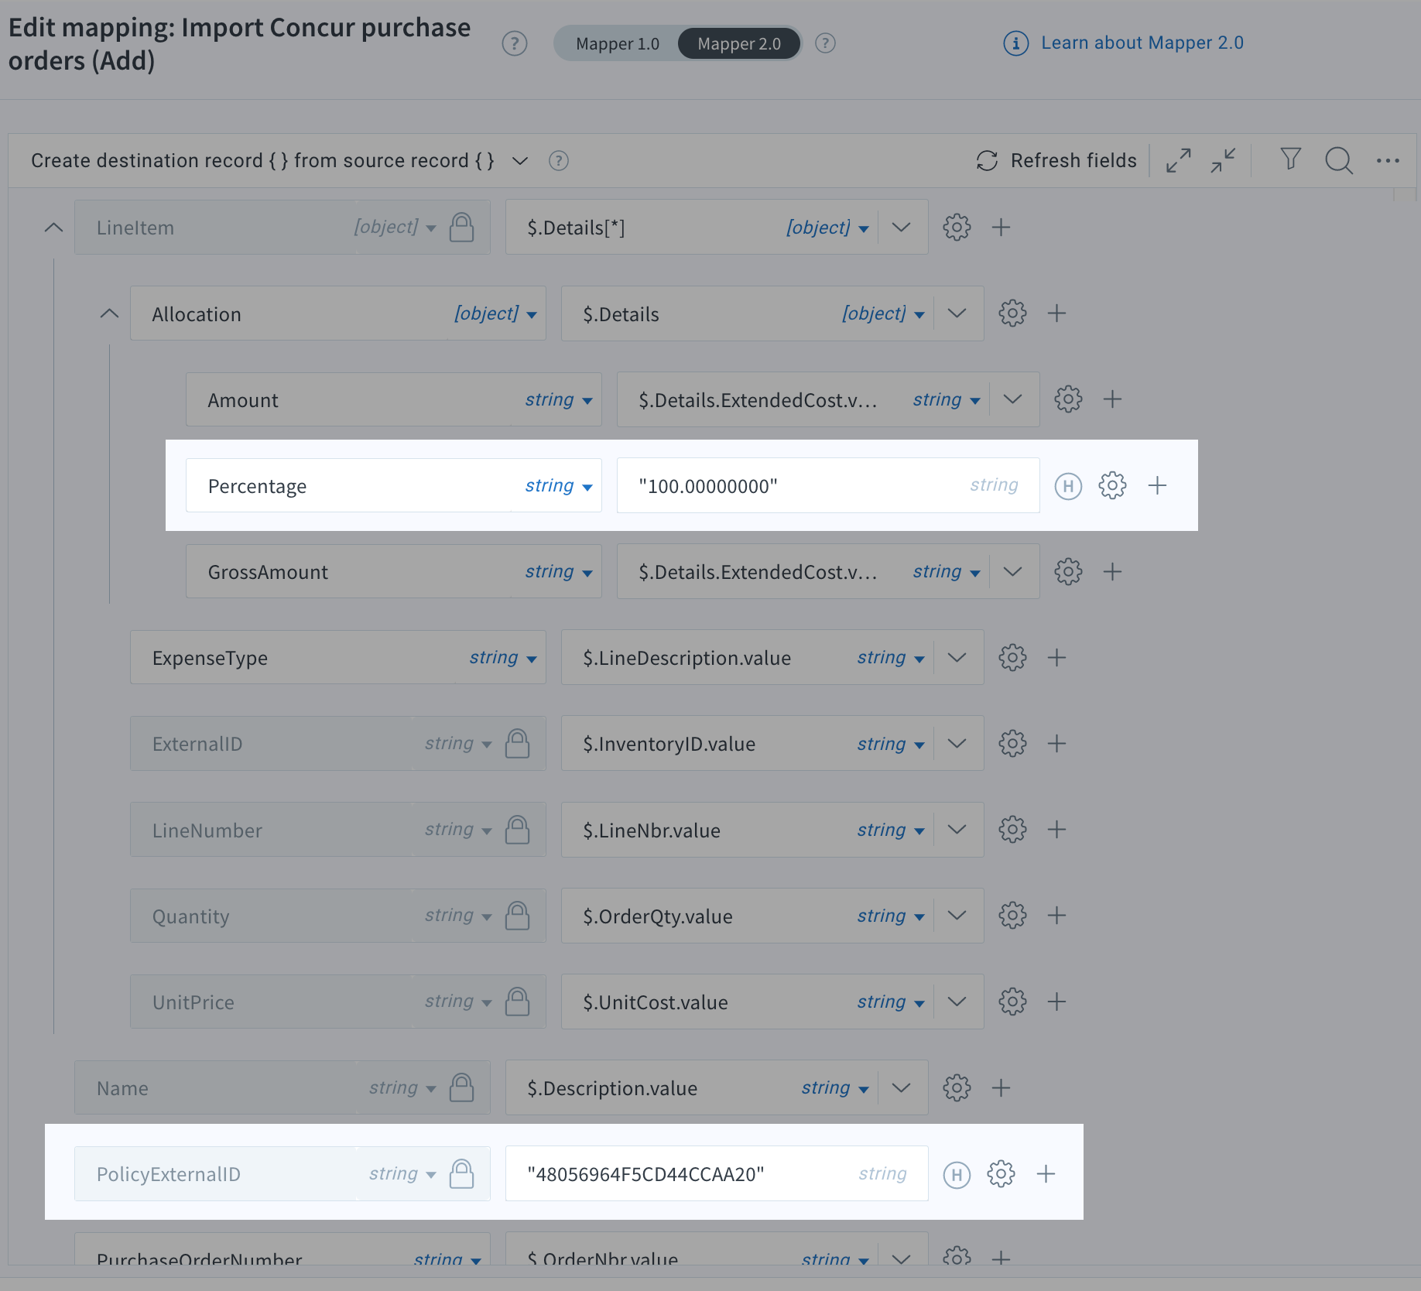The width and height of the screenshot is (1421, 1291).
Task: Open search magnifier in toolbar
Action: 1339,160
